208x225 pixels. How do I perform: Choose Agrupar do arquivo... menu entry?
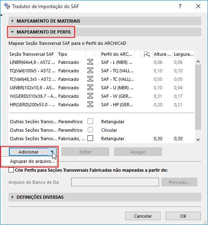tap(32, 161)
